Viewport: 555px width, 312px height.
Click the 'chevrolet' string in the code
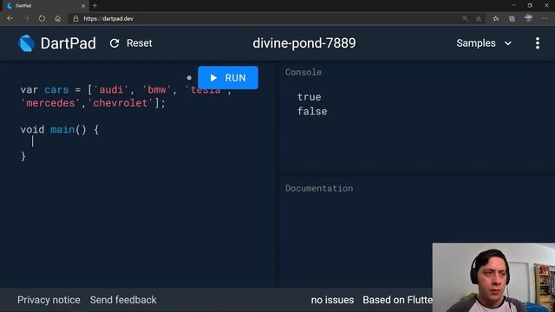tap(120, 103)
